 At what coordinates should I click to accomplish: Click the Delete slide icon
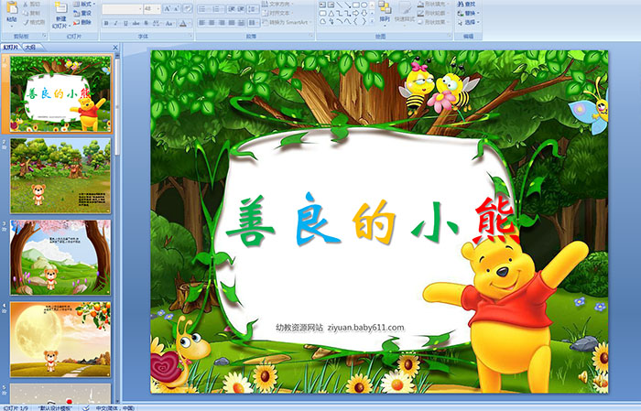click(x=83, y=23)
